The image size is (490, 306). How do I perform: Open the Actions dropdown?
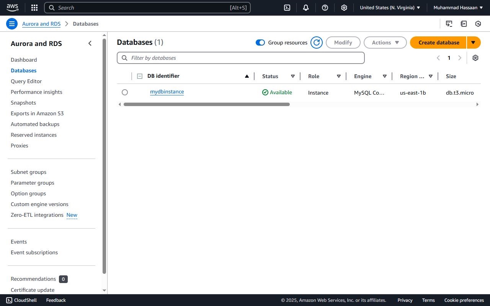[385, 43]
